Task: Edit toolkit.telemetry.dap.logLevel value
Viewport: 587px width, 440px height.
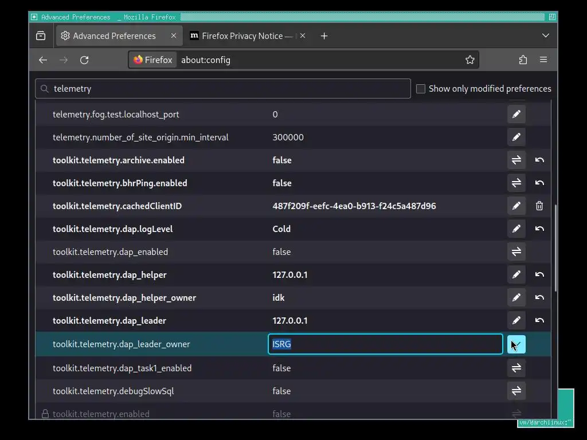Action: click(516, 229)
